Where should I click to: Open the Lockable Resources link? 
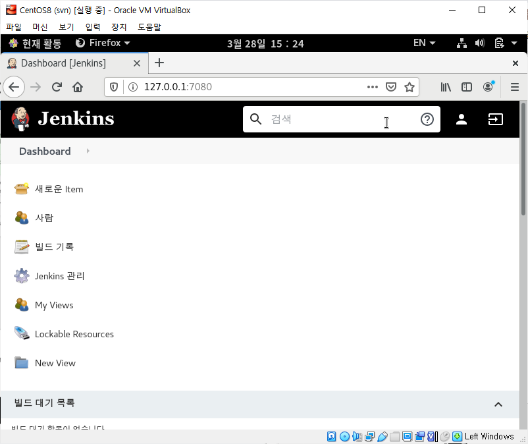coord(74,334)
